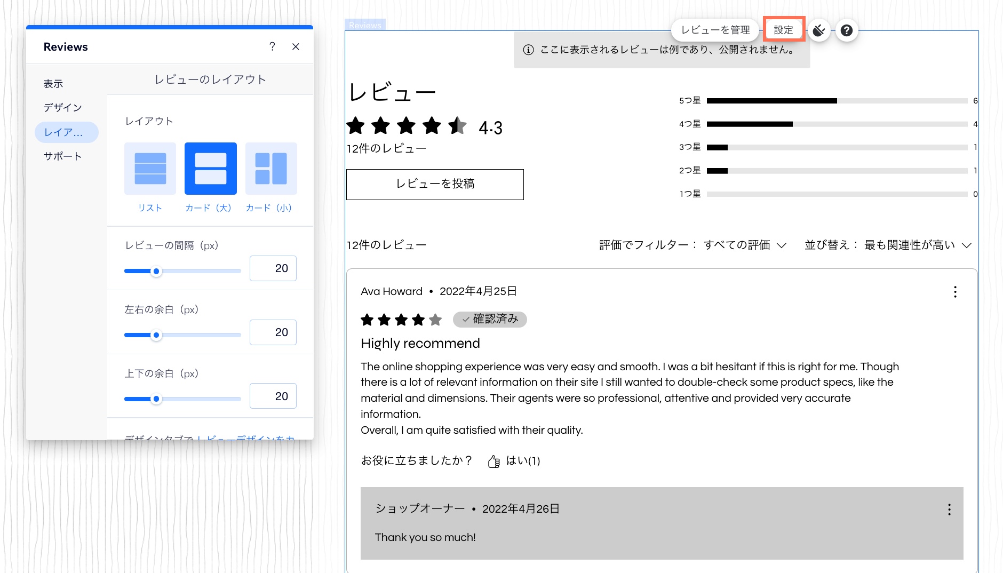Switch to the デザイン tab
Image resolution: width=1003 pixels, height=573 pixels.
click(x=62, y=107)
